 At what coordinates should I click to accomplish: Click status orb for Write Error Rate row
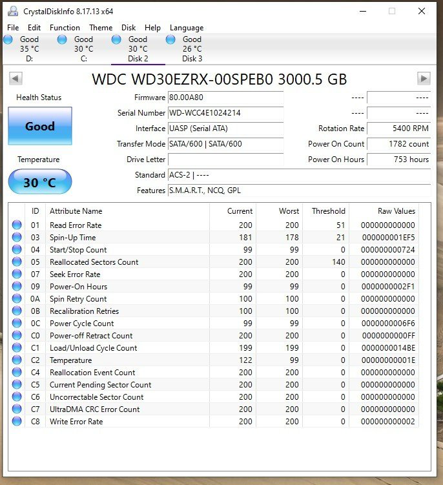click(x=17, y=421)
